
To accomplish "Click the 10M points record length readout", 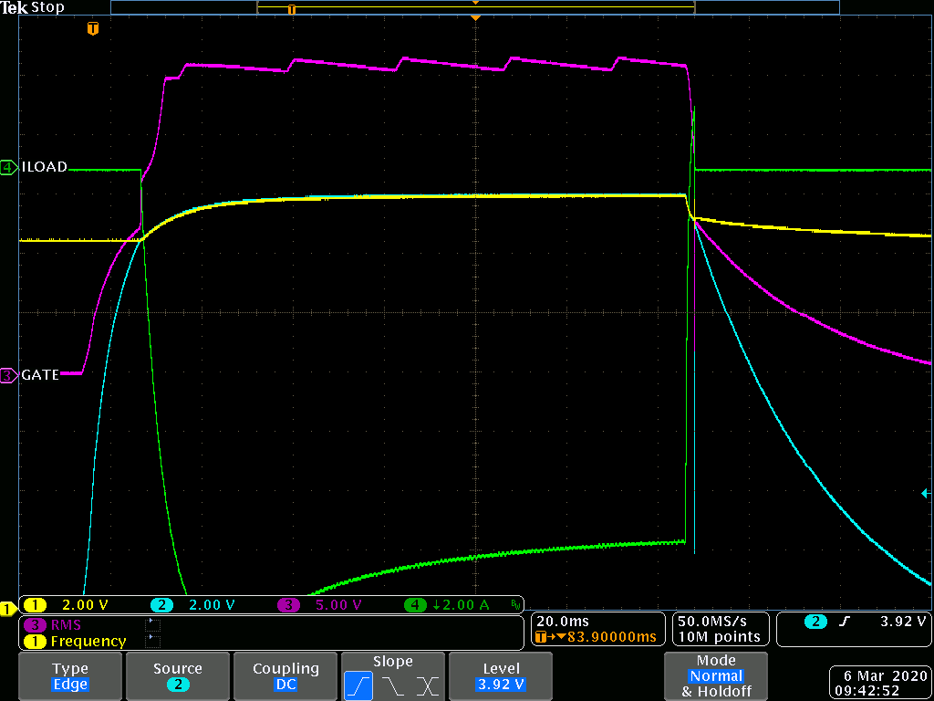I will coord(720,636).
